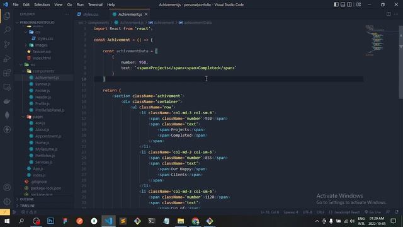Open styles.css in the Explorer tree
The height and width of the screenshot is (227, 403).
coord(45,38)
